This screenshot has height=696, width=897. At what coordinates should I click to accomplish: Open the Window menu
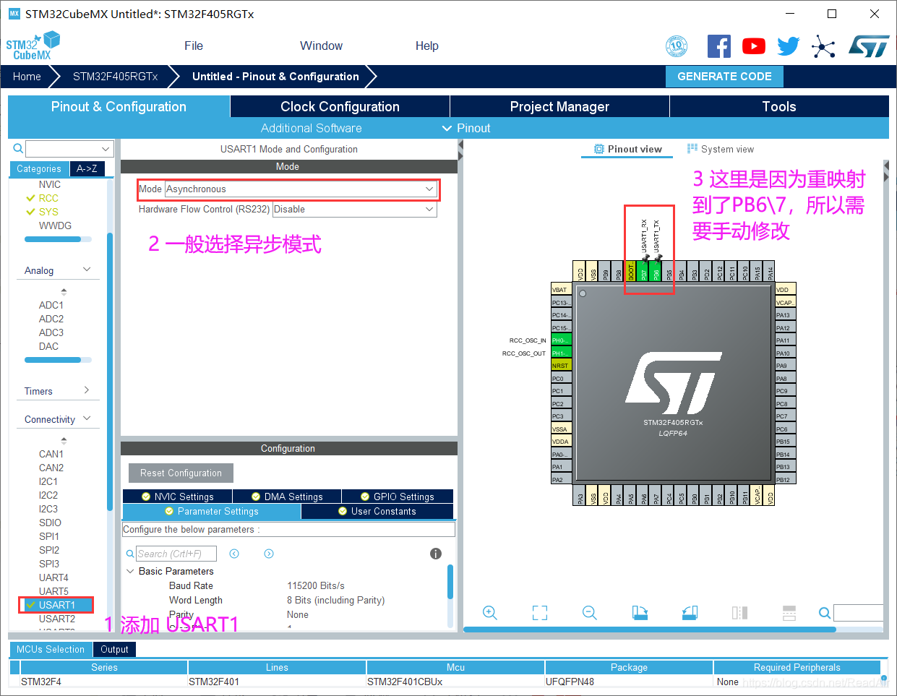pos(321,46)
